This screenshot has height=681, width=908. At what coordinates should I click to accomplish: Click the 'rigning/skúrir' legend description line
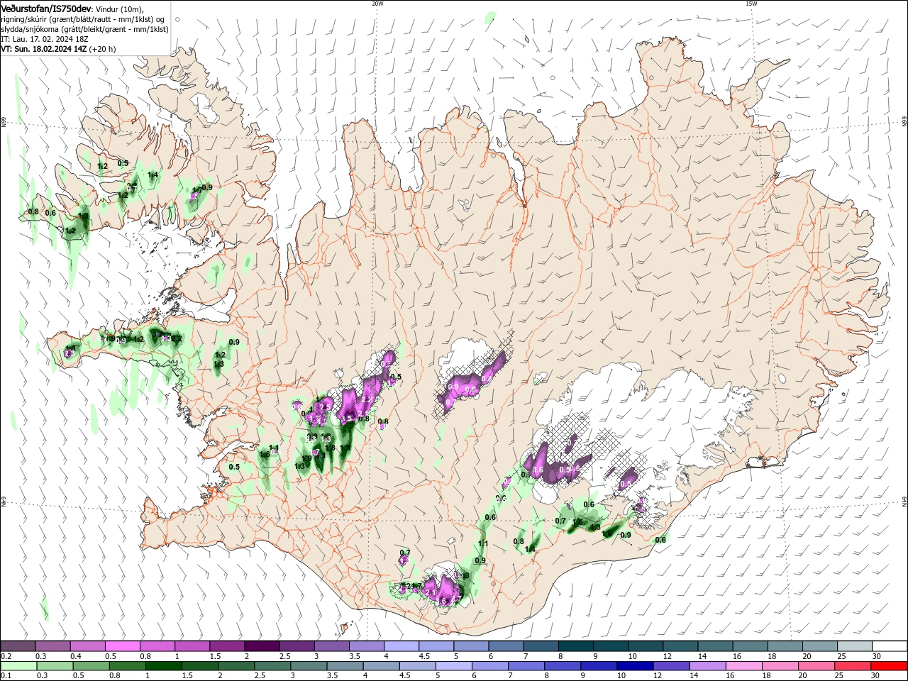pyautogui.click(x=83, y=19)
